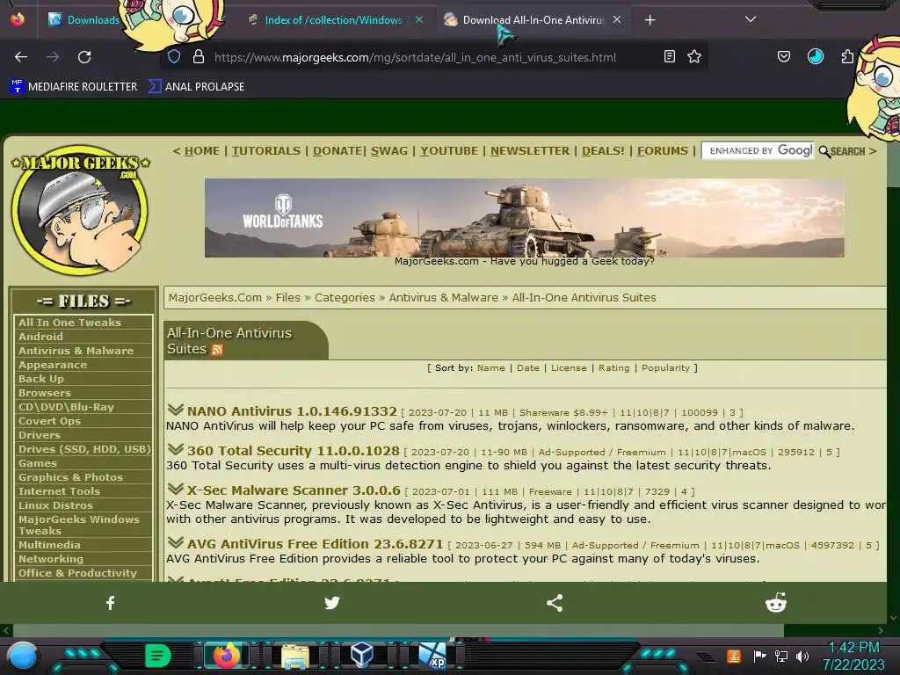Viewport: 900px width, 675px height.
Task: Share page on Reddit icon
Action: tap(776, 603)
